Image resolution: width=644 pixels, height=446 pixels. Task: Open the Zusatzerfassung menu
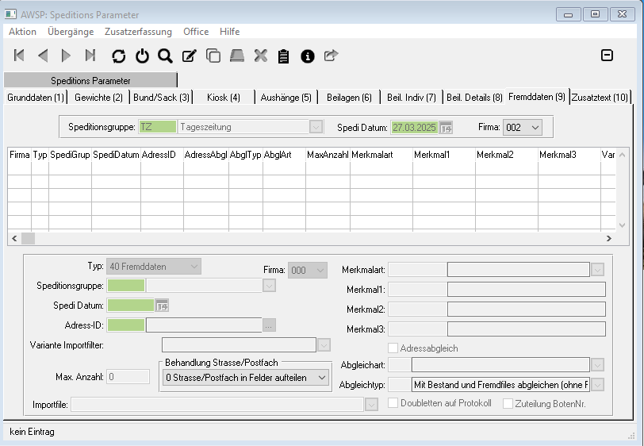click(x=139, y=32)
